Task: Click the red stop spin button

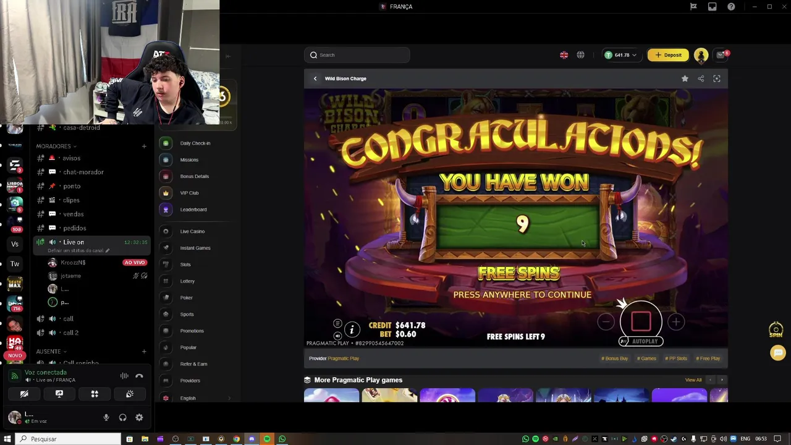Action: [x=641, y=321]
